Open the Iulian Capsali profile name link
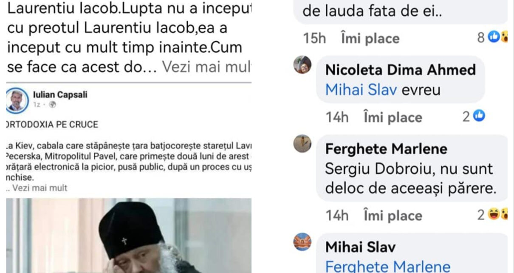 (x=60, y=94)
